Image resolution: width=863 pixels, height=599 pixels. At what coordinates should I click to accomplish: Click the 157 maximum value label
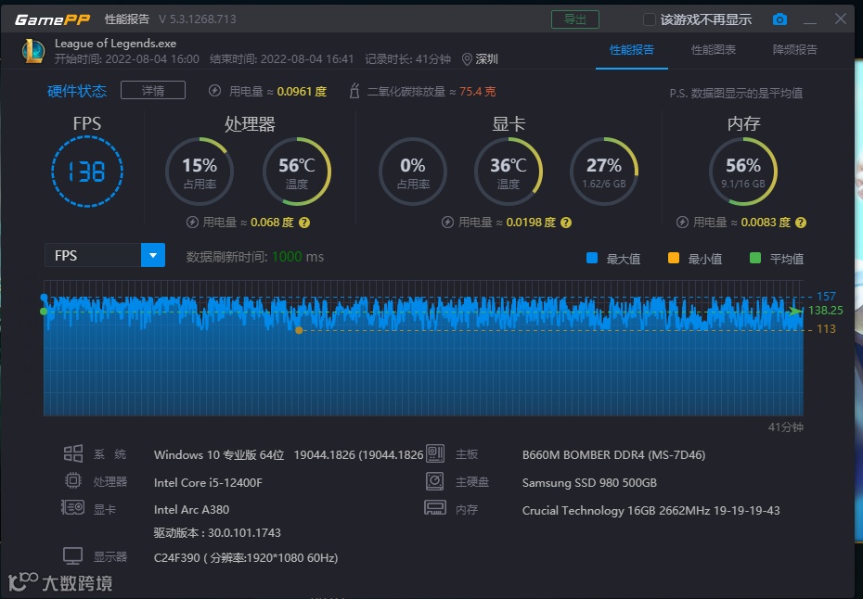(x=826, y=297)
